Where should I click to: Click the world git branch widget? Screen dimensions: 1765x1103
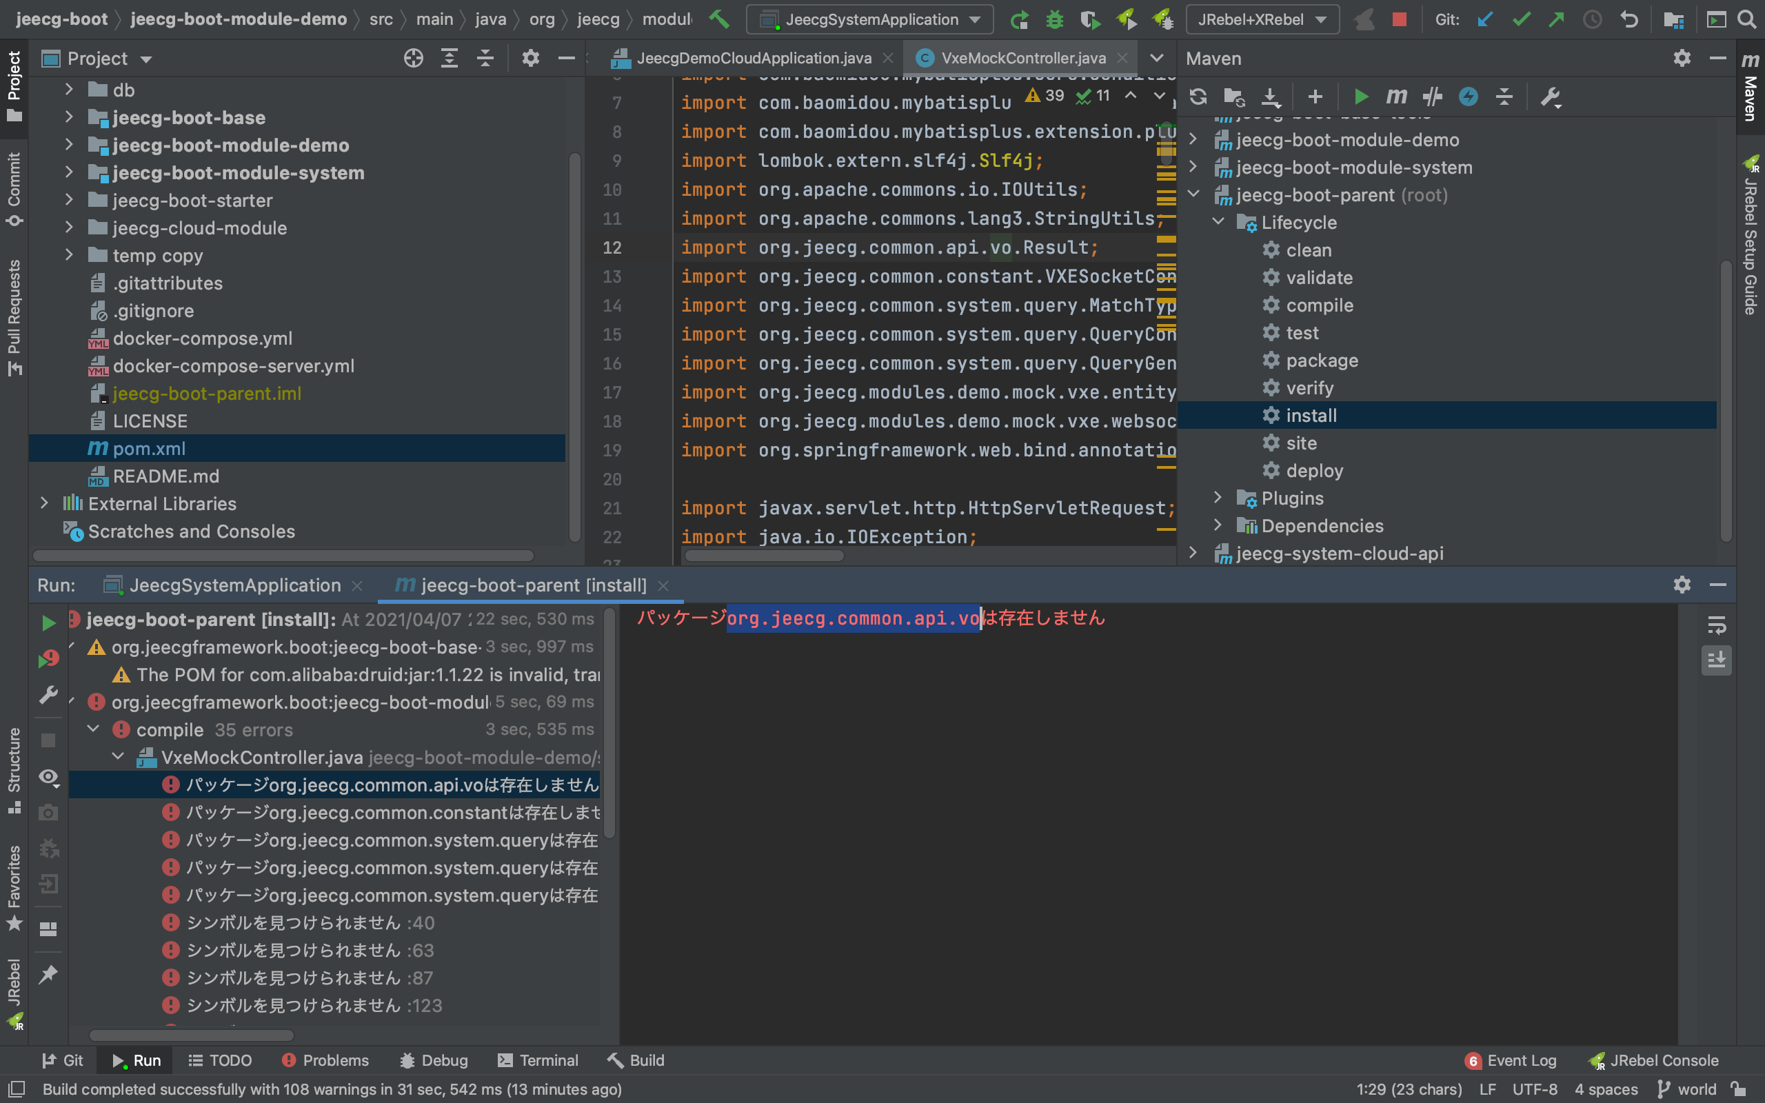1687,1089
